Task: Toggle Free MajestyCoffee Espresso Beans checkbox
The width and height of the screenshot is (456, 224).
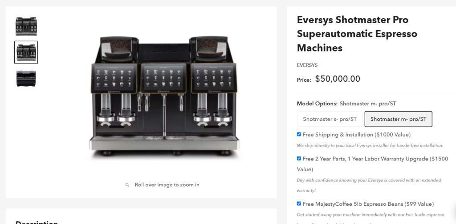Action: pyautogui.click(x=299, y=204)
